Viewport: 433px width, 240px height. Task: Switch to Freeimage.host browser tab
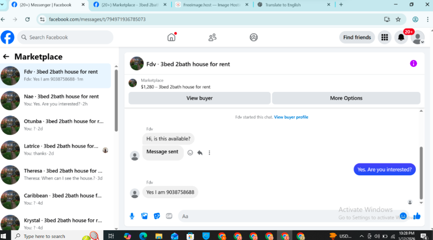coord(212,5)
